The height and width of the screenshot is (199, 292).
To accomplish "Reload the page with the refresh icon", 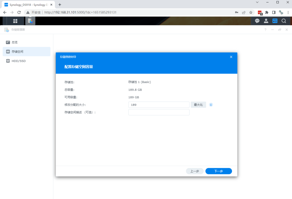I will click(19, 12).
